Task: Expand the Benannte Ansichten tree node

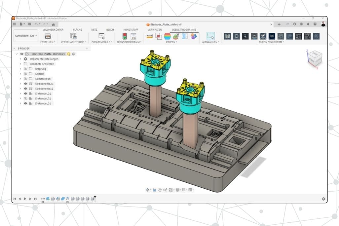Action: coord(20,64)
